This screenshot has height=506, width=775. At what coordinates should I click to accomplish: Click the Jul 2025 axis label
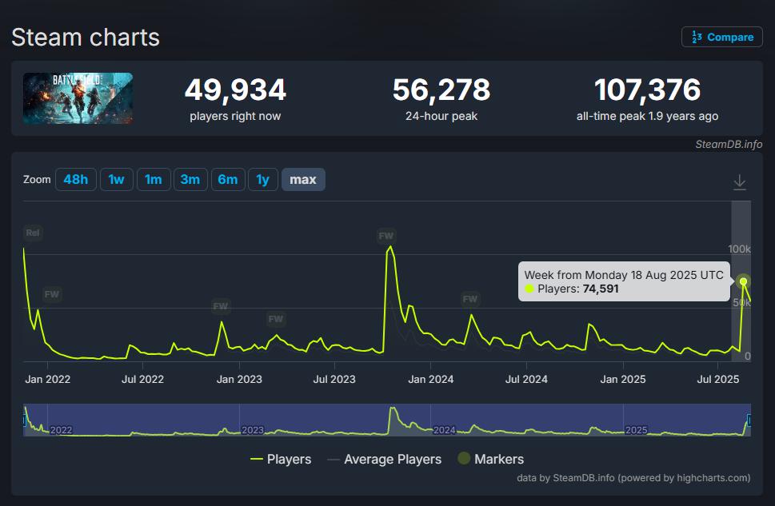tap(718, 379)
